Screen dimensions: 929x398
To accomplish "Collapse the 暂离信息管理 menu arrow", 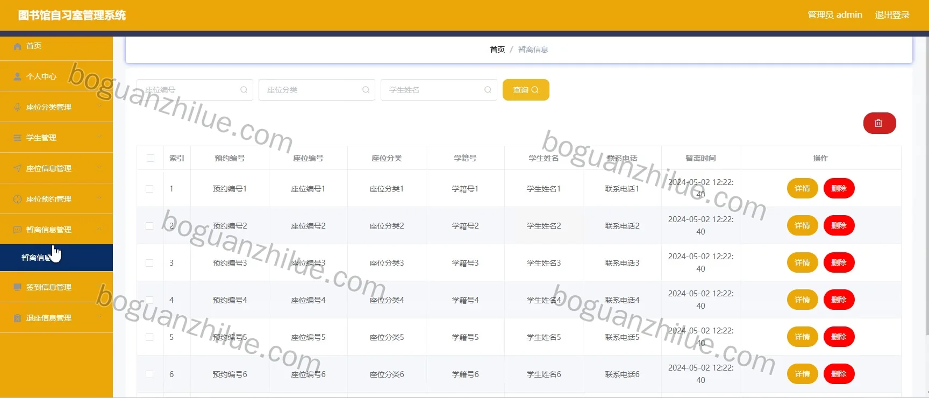I will [x=99, y=229].
